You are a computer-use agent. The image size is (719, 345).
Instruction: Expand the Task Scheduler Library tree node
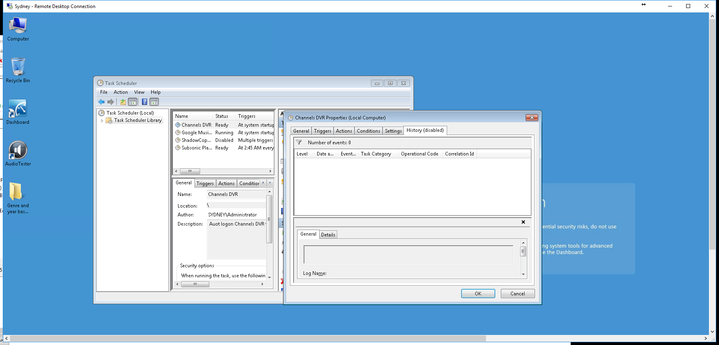point(102,120)
